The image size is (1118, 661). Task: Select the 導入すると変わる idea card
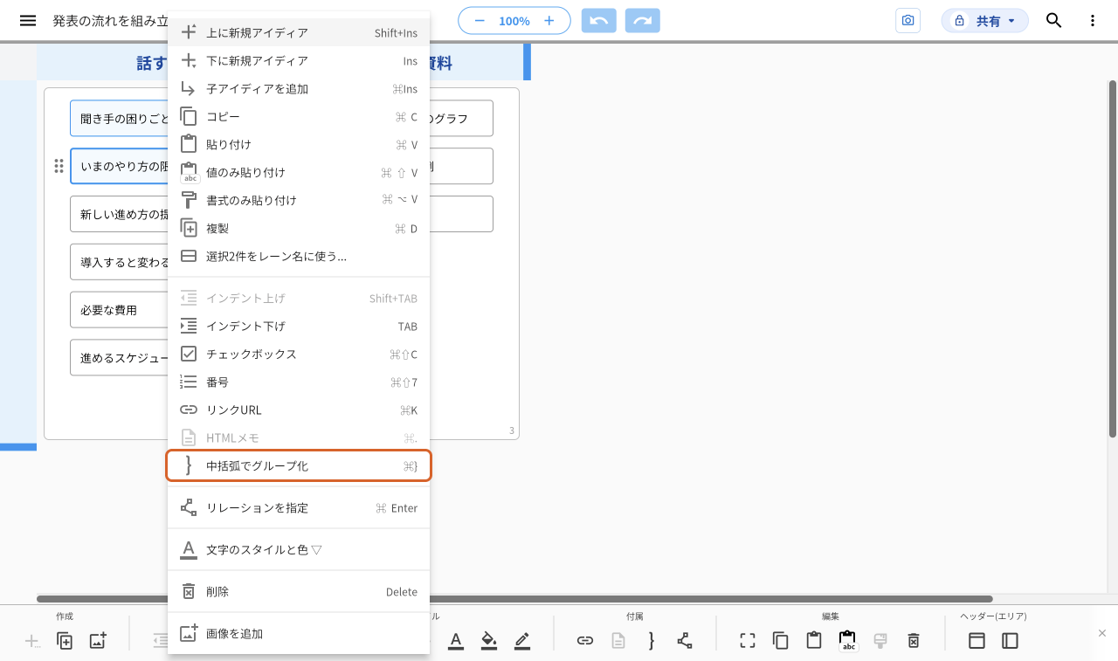point(119,262)
